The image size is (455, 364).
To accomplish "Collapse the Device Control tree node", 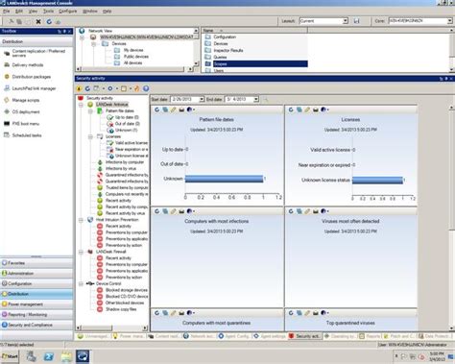I will 82,283.
